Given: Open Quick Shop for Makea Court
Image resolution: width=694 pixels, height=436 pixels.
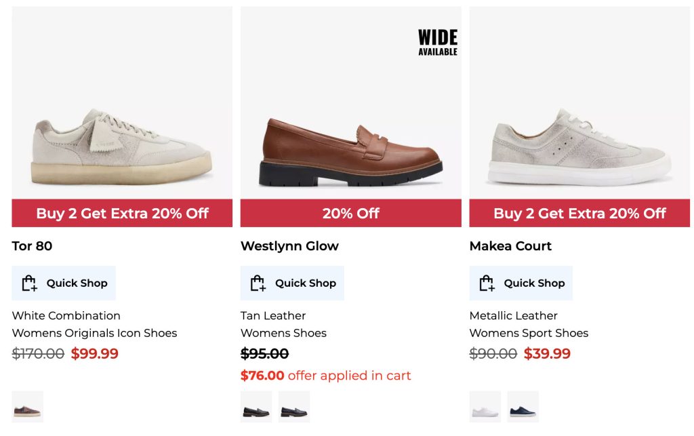Looking at the screenshot, I should tap(520, 283).
